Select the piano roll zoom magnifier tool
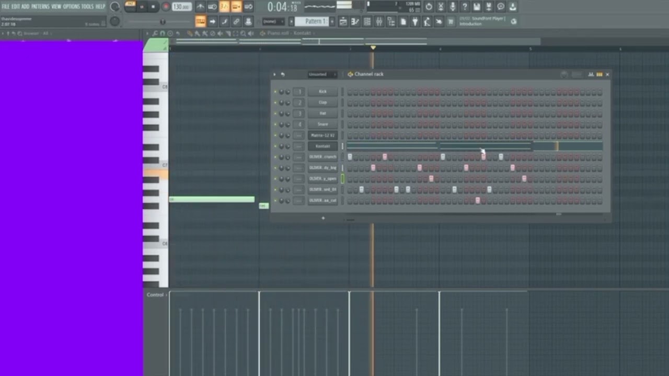The height and width of the screenshot is (376, 669). [x=243, y=33]
